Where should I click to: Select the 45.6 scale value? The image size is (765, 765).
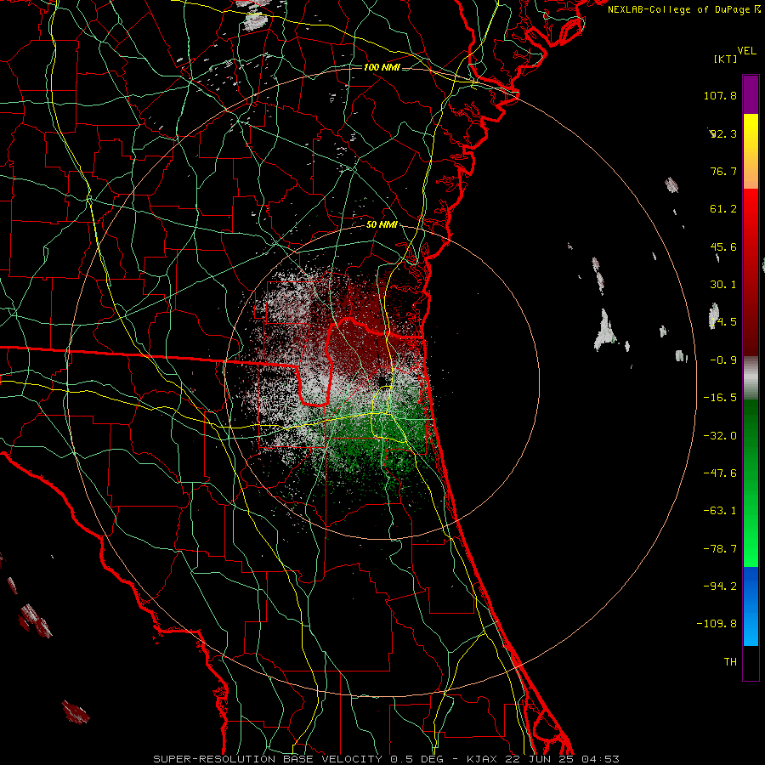click(x=723, y=246)
